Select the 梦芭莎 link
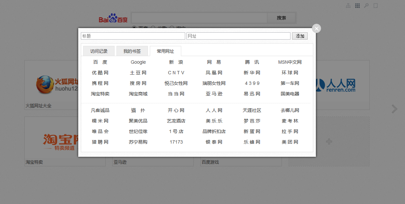The width and height of the screenshot is (405, 204). [x=252, y=121]
